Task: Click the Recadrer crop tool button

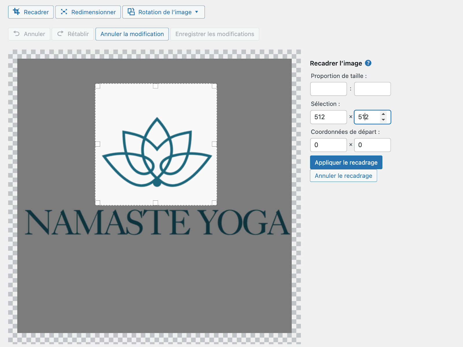Action: click(x=31, y=12)
